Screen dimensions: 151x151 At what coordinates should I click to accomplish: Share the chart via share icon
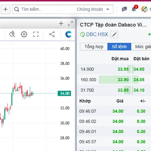[x=52, y=34]
